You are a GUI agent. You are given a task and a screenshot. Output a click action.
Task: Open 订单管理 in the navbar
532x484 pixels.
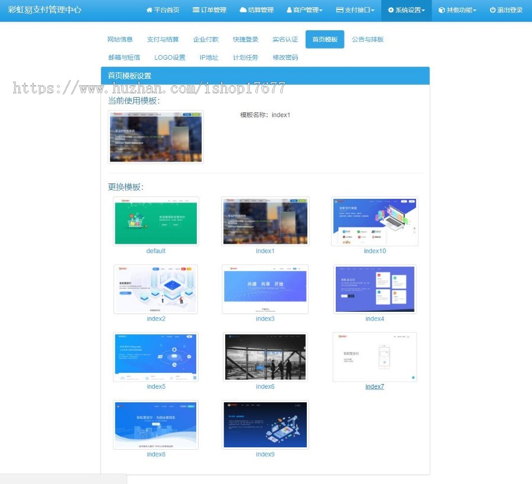[x=209, y=10]
